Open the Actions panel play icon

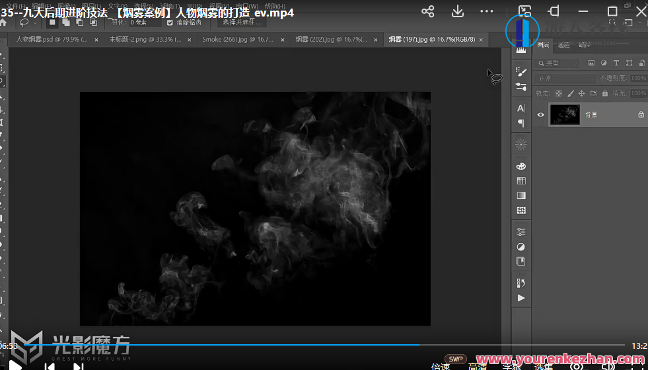(521, 298)
